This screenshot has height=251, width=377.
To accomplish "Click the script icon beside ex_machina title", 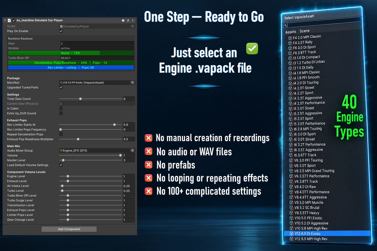I will click(9, 20).
